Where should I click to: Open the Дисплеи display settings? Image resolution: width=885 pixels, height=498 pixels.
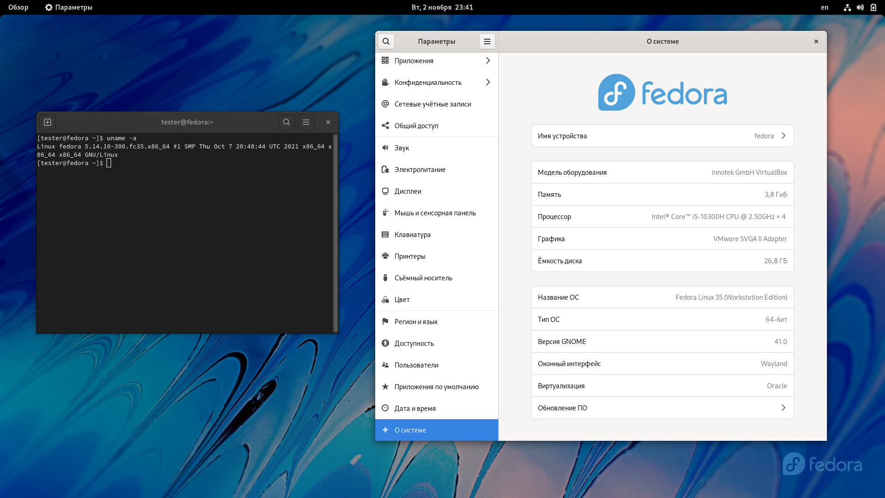point(437,191)
